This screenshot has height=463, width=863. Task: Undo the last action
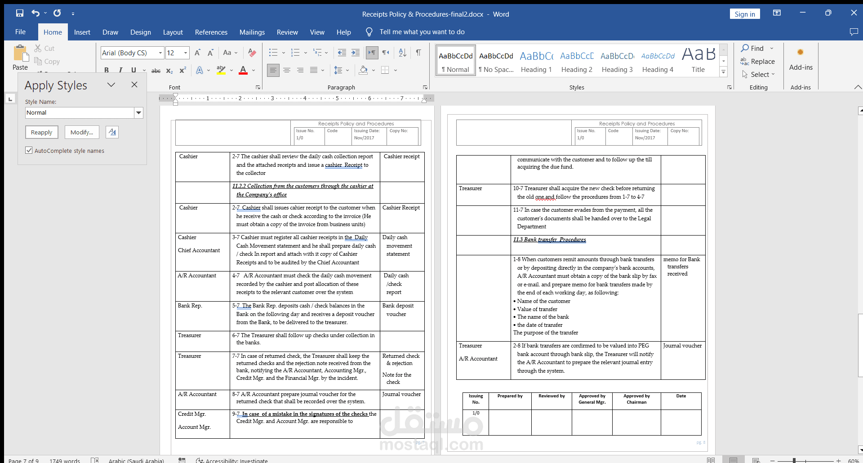(x=36, y=13)
